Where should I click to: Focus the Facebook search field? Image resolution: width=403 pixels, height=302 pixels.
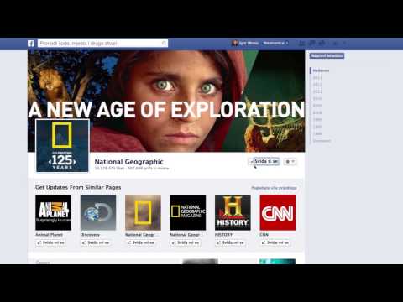tap(102, 43)
